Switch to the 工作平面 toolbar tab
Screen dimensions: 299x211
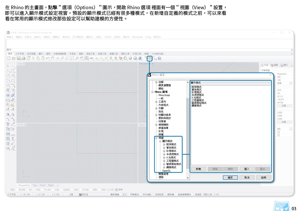click(20, 54)
